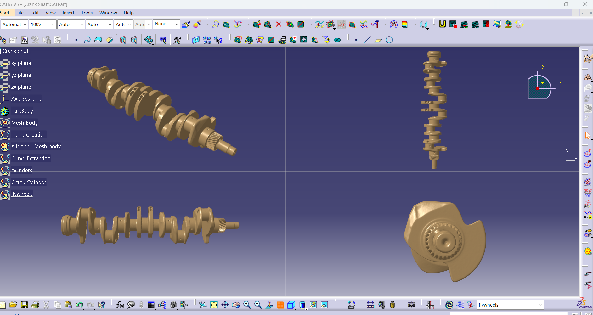Image resolution: width=593 pixels, height=315 pixels.
Task: Open the Window menu
Action: click(x=108, y=13)
